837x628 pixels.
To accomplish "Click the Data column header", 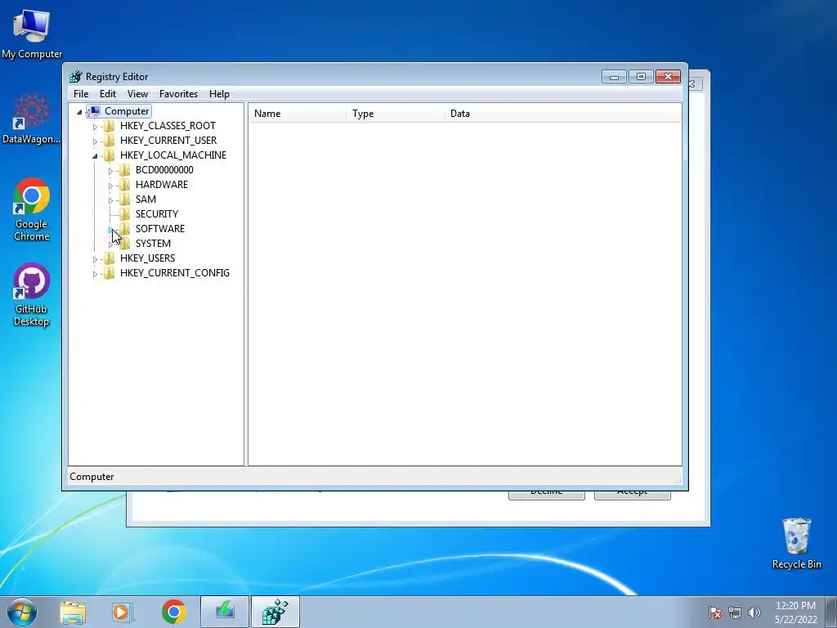I will pyautogui.click(x=563, y=114).
